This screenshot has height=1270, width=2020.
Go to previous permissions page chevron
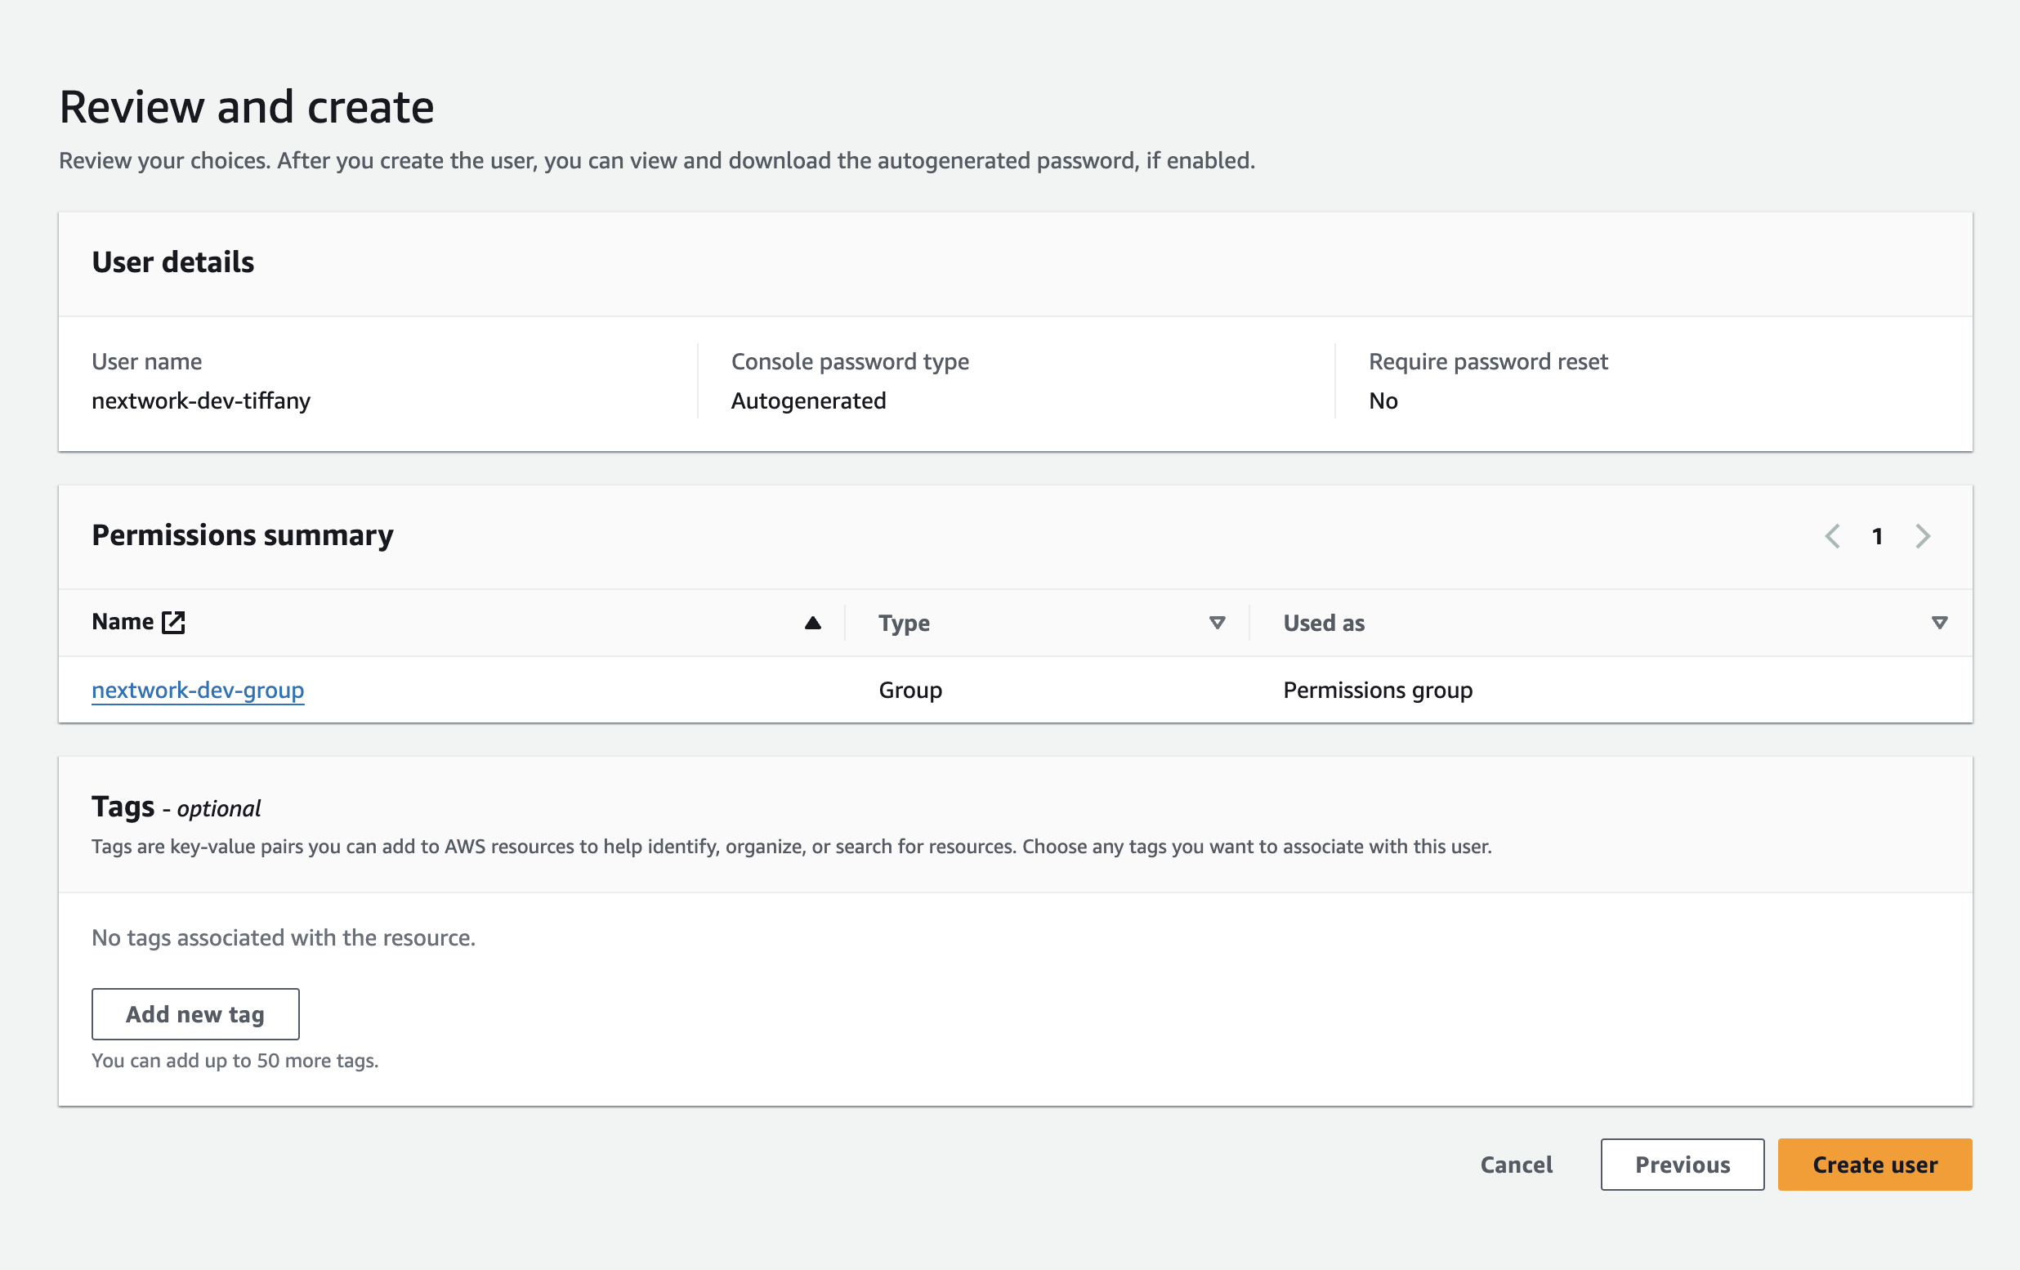(x=1832, y=536)
